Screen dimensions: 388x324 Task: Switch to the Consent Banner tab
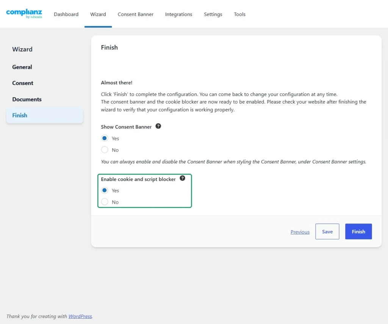pos(136,14)
